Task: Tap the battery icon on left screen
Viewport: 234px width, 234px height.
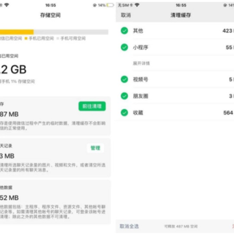Action: 110,5
